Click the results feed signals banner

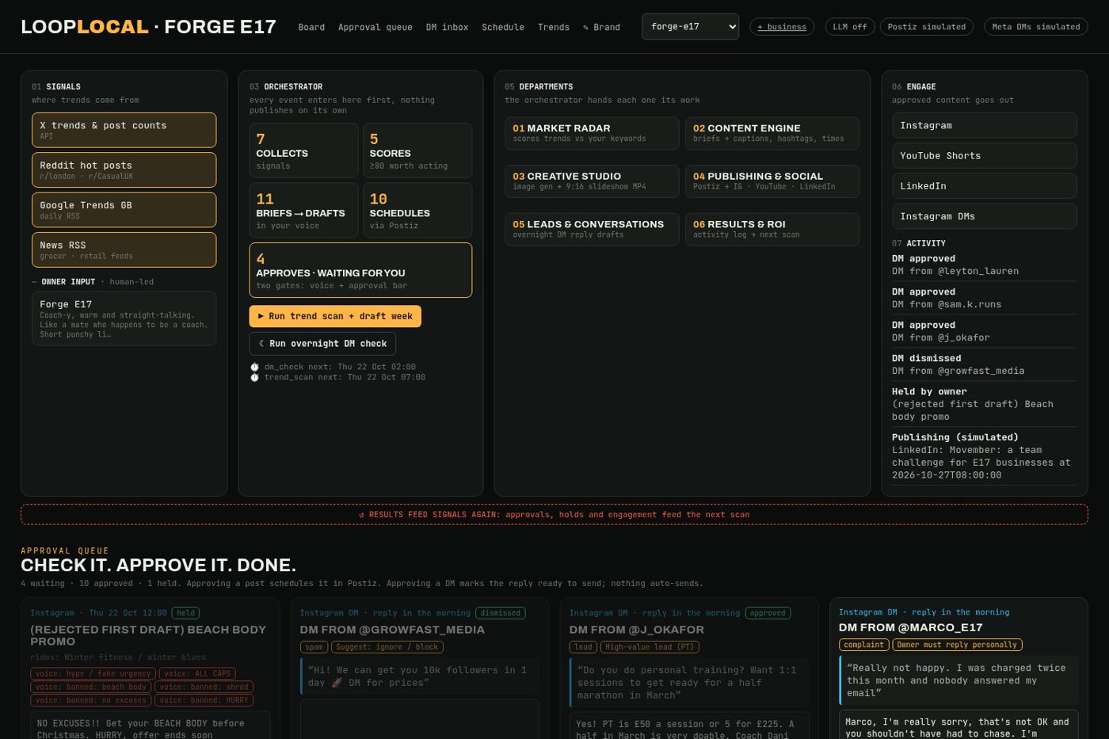554,514
